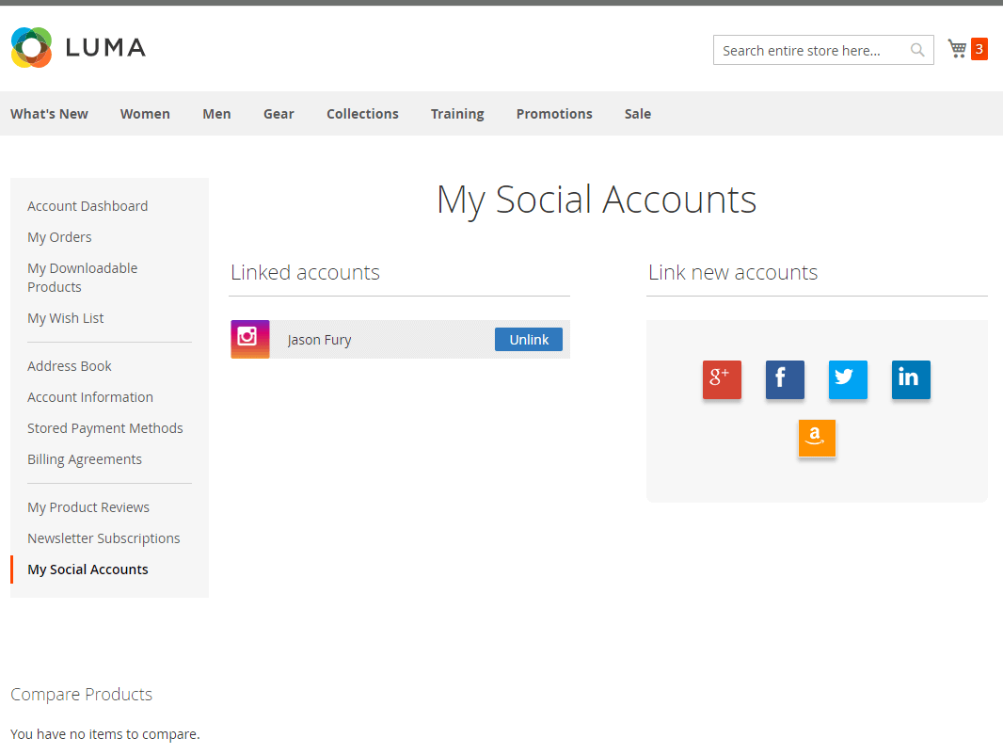
Task: Click the 'Linked accounts' heading
Action: coord(305,273)
